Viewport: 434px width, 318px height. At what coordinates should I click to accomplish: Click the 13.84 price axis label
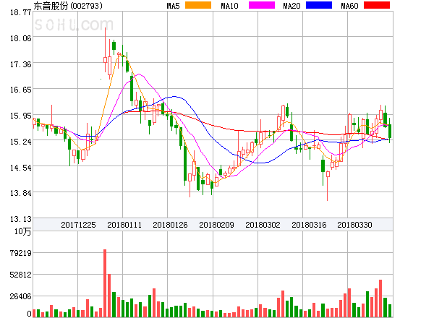(x=21, y=193)
